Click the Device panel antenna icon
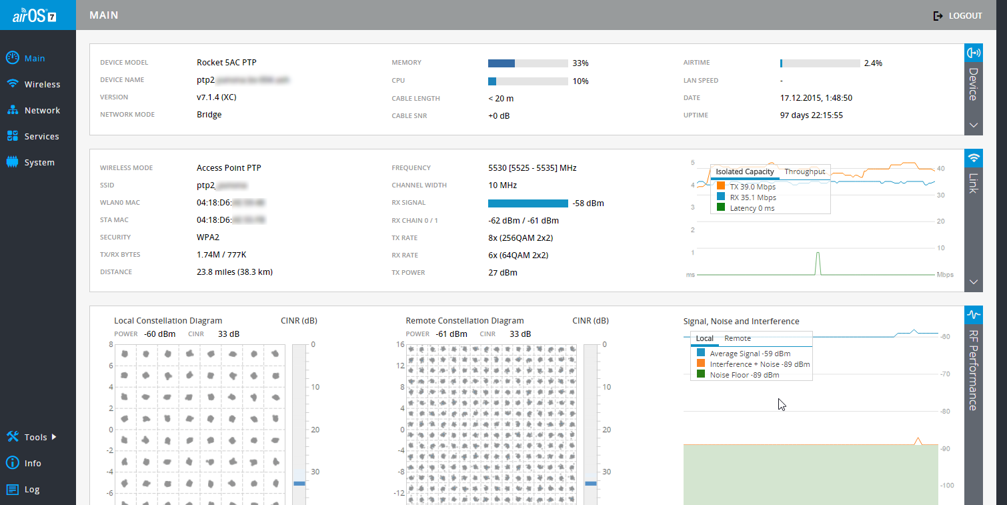This screenshot has width=1007, height=505. click(x=974, y=53)
